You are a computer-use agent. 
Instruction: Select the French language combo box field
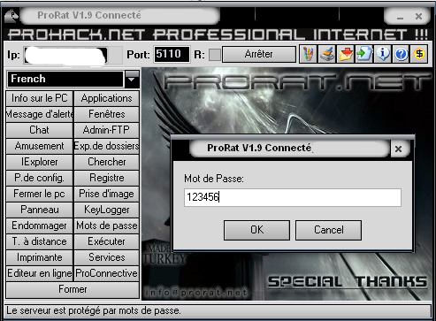point(65,79)
